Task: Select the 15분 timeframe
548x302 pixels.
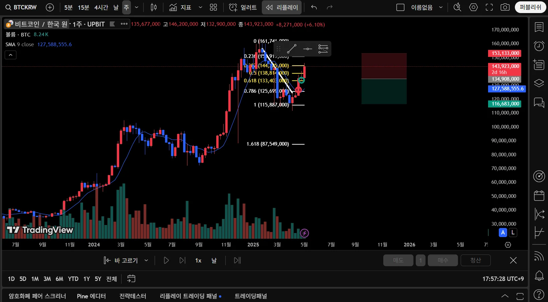Action: click(83, 7)
